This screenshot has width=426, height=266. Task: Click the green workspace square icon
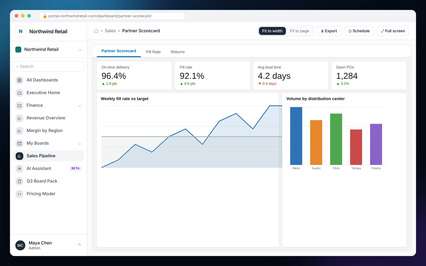tap(18, 49)
